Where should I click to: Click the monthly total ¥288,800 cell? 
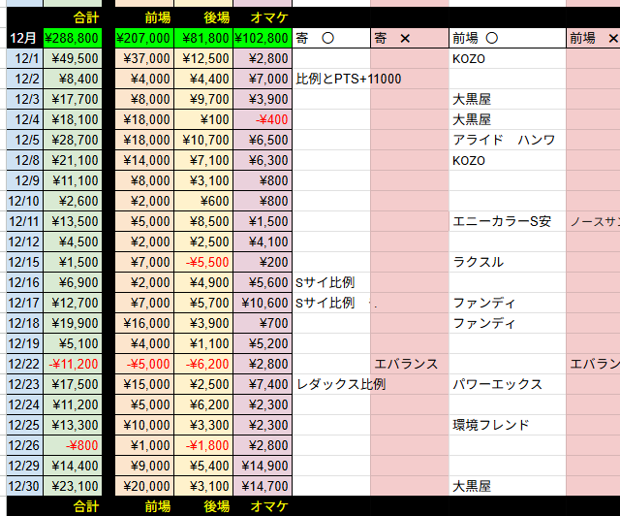[x=73, y=38]
